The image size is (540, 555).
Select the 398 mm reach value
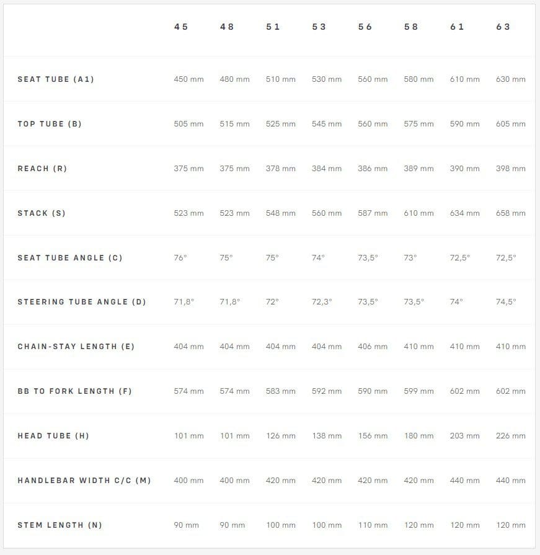[511, 169]
